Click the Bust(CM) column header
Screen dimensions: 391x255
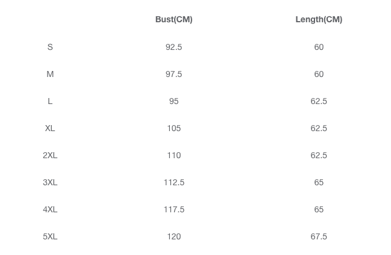click(174, 19)
